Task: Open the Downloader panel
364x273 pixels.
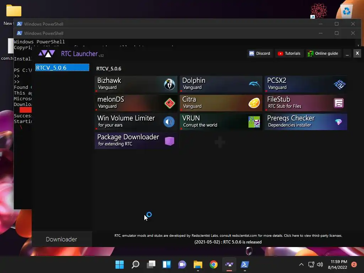Action: (61, 239)
